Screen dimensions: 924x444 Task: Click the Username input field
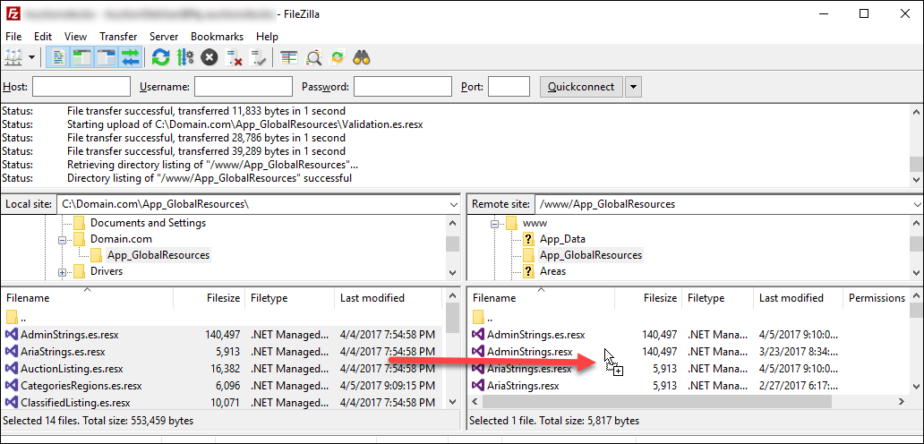coord(244,87)
